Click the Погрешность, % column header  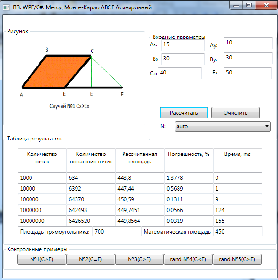[189, 160]
